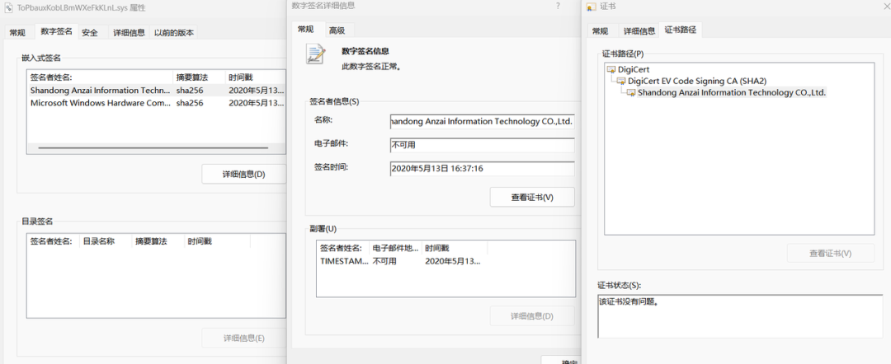Click 摘要算法 column header in catalog signatures list
Image resolution: width=891 pixels, height=364 pixels.
click(158, 241)
